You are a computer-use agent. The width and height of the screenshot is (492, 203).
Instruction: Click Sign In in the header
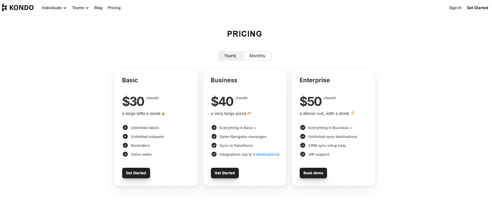click(455, 8)
